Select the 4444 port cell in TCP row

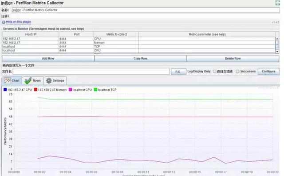tap(76, 47)
